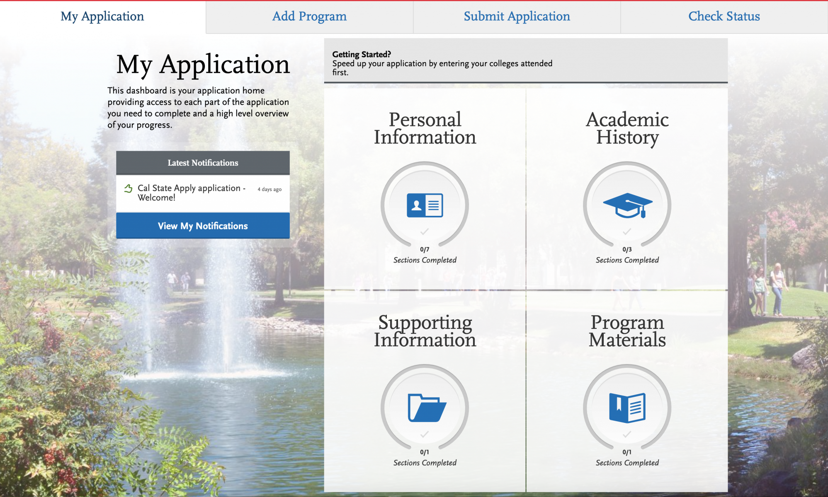Switch to the Add Program tab
This screenshot has width=828, height=497.
[x=308, y=16]
